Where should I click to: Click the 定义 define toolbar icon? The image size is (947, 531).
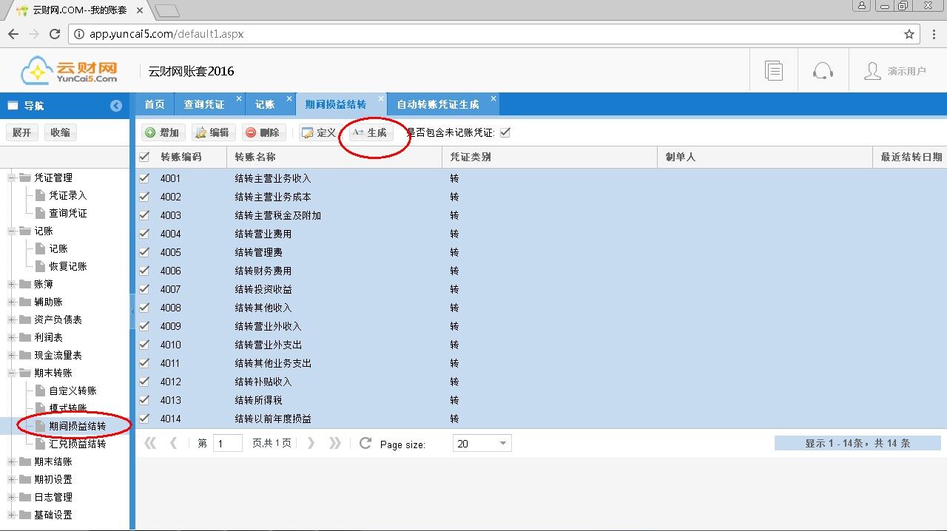[308, 132]
